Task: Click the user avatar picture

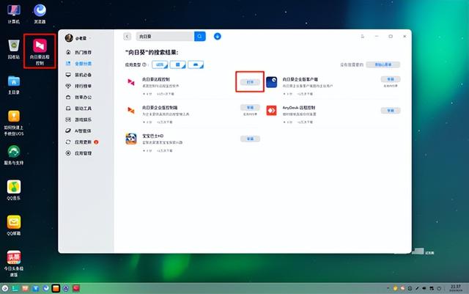Action: 69,38
